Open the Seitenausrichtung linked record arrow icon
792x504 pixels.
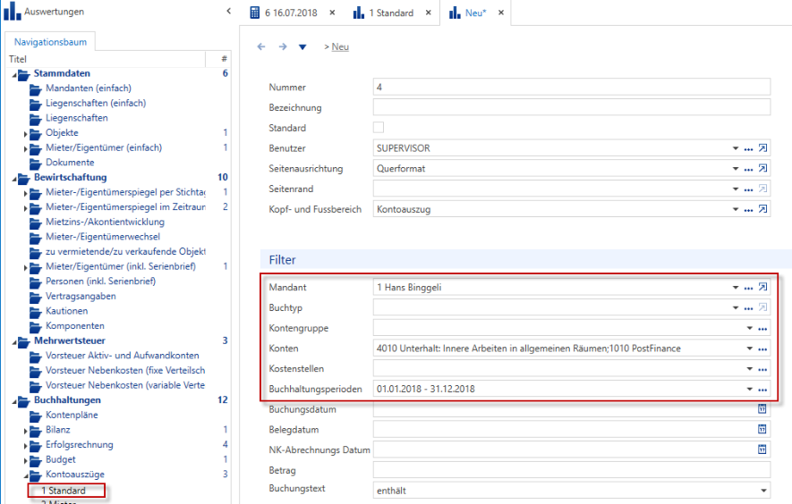point(762,169)
